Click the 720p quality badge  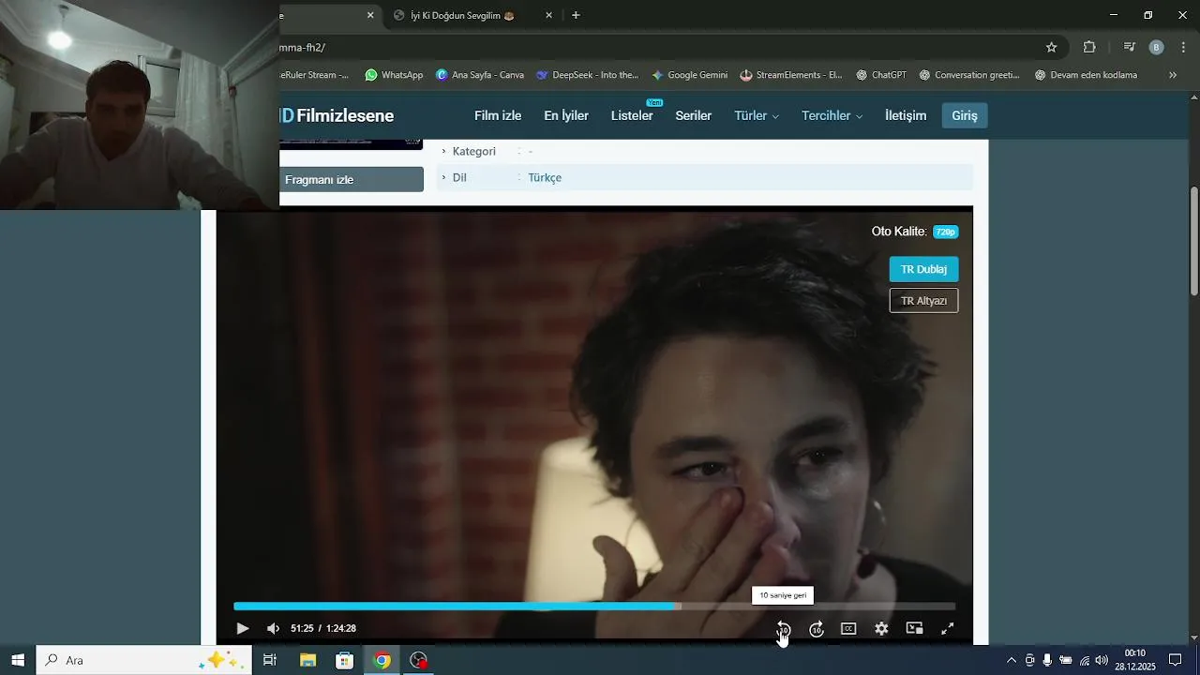tap(945, 232)
